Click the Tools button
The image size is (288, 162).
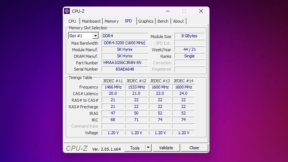pyautogui.click(x=135, y=148)
